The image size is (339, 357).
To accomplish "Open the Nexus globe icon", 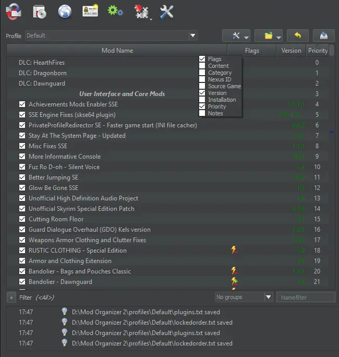I will coord(65,11).
